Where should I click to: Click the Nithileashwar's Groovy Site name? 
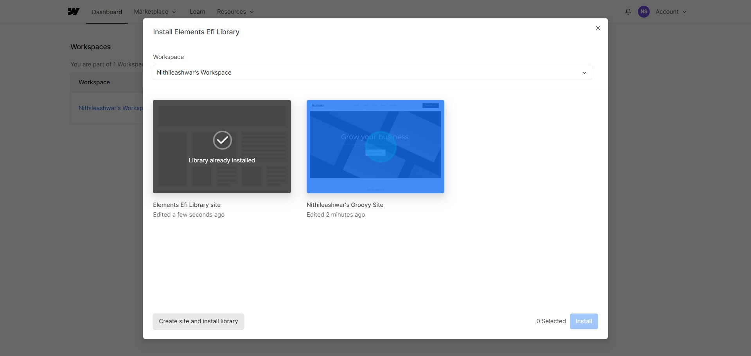pos(345,205)
